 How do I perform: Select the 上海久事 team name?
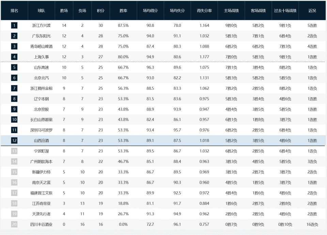pos(41,57)
